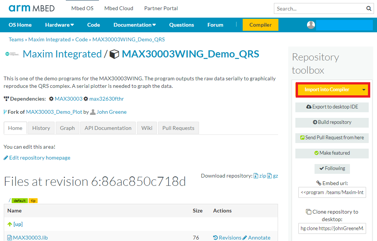This screenshot has height=241, width=377.
Task: Click the John Greene user icon
Action: coord(93,112)
